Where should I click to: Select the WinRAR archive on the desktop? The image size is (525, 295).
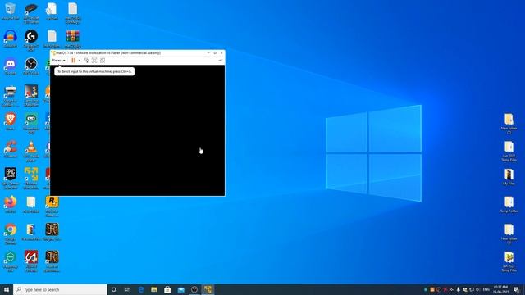[x=73, y=39]
